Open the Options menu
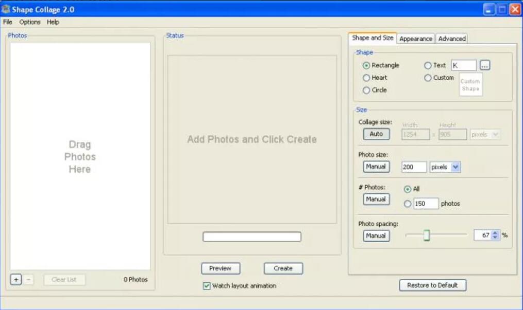The image size is (523, 310). (30, 22)
